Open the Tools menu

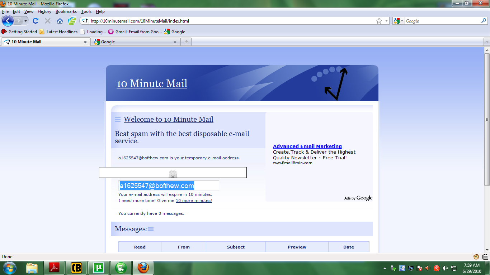[x=86, y=11]
